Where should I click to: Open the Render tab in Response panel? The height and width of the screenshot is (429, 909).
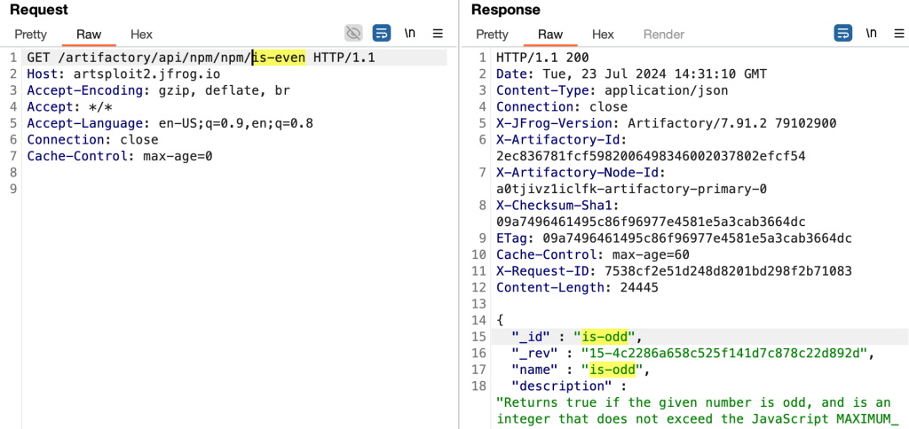pyautogui.click(x=664, y=35)
